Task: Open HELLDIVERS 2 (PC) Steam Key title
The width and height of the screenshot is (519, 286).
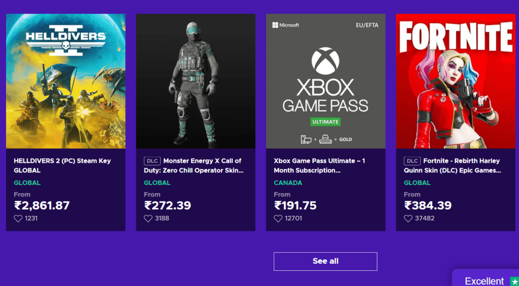Action: tap(62, 166)
